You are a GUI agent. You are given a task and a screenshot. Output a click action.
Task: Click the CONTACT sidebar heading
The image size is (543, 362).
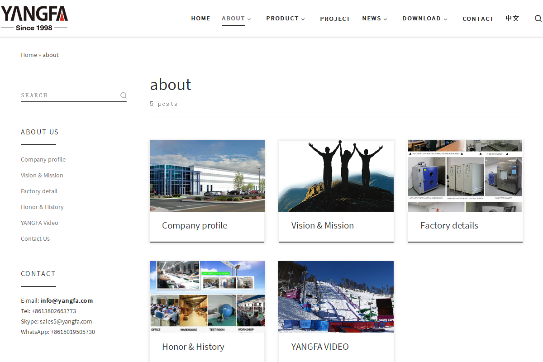(38, 274)
